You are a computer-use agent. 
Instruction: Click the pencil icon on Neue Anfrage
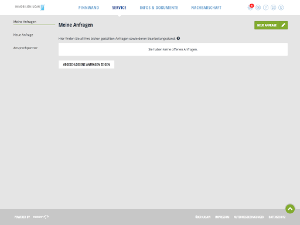pos(284,25)
